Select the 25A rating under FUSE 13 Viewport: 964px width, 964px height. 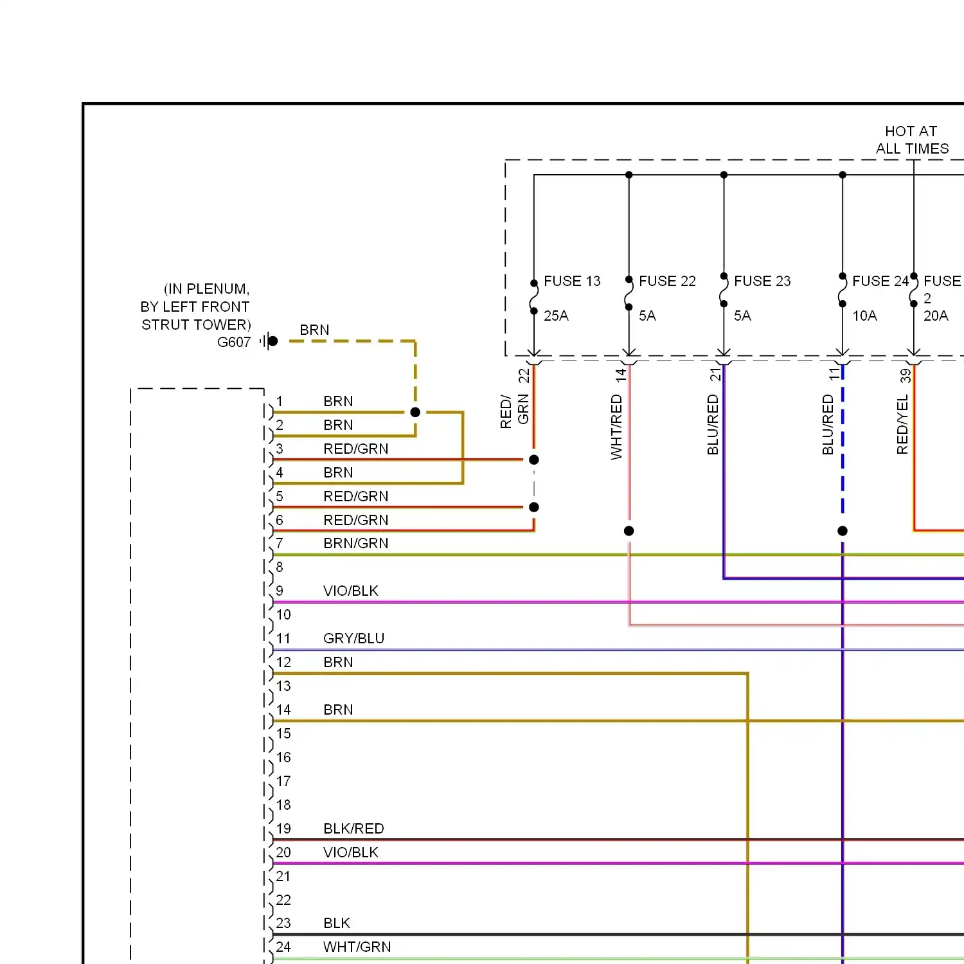(x=556, y=316)
